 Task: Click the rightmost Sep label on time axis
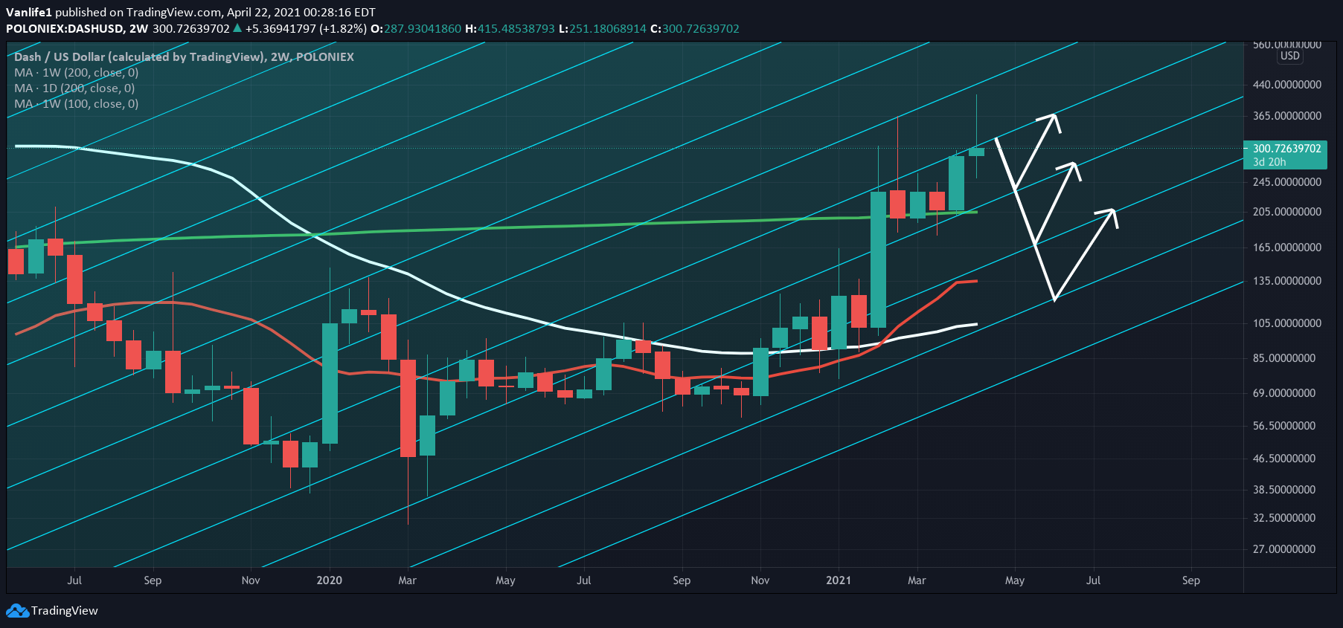1191,580
